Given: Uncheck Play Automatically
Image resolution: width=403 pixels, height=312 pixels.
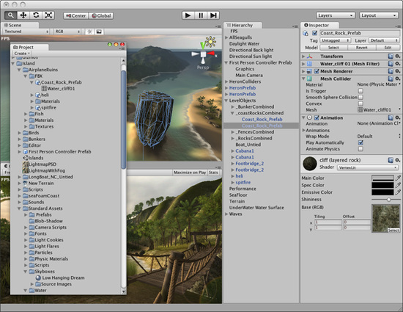Looking at the screenshot, I should click(361, 142).
